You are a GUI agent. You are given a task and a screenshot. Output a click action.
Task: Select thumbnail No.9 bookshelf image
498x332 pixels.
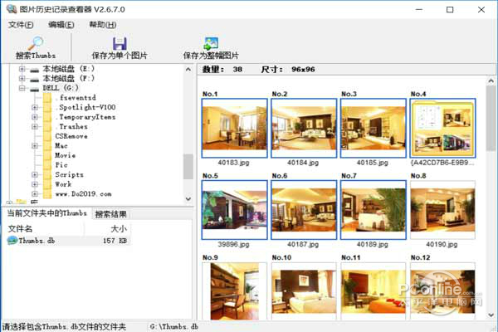234,291
